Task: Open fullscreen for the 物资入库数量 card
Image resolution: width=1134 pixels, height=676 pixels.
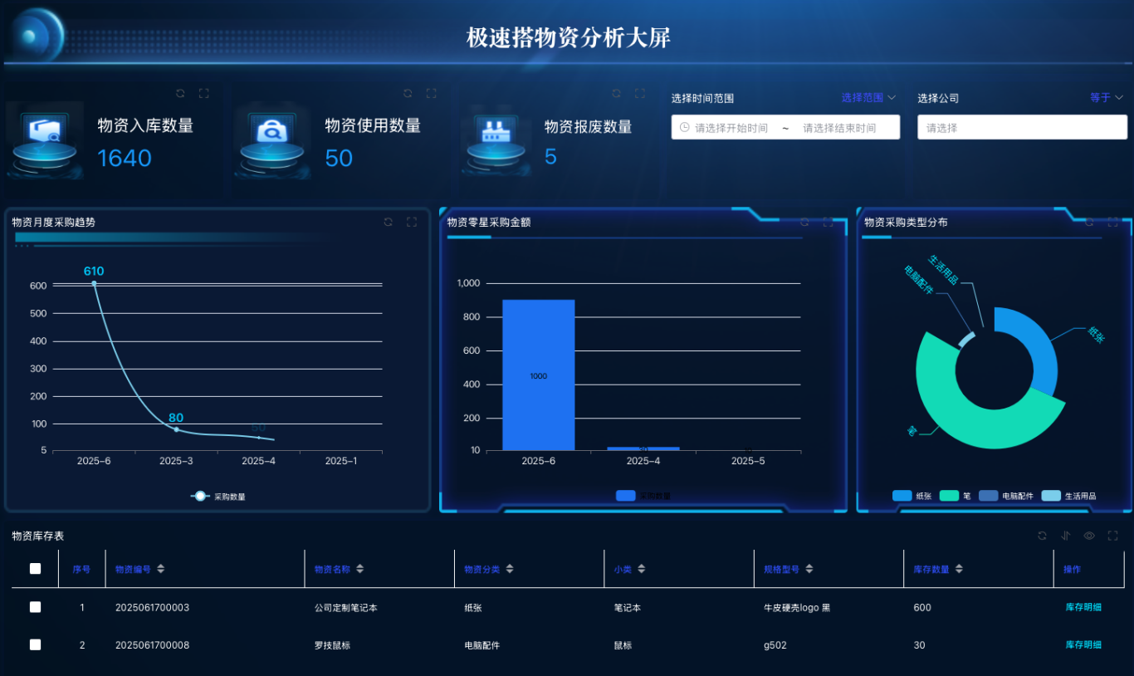Action: click(x=203, y=93)
